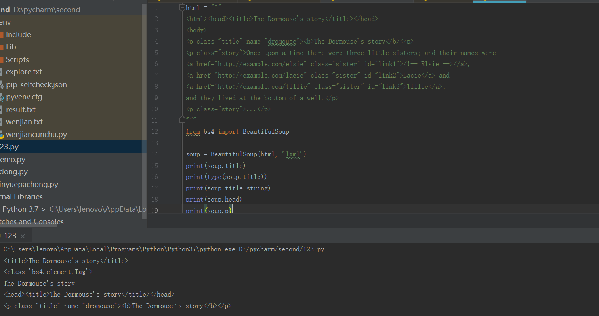Click the editor line starting '<html><head><title>'
This screenshot has width=599, height=316.
point(282,19)
